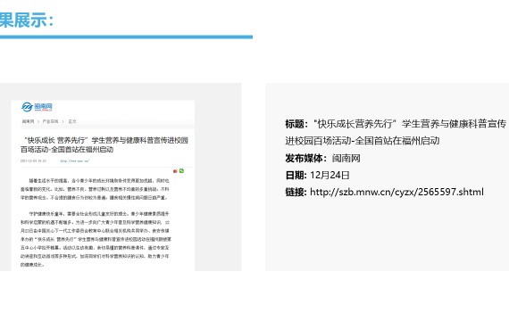This screenshot has height=321, width=509.
Task: Click chevron between 产业在线 and 正文 breadcrumbs
Action: [63, 121]
